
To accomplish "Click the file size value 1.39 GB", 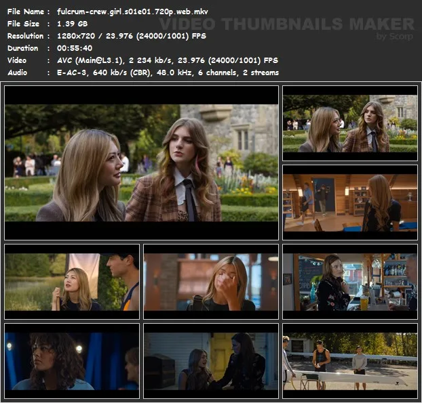I will pos(72,24).
